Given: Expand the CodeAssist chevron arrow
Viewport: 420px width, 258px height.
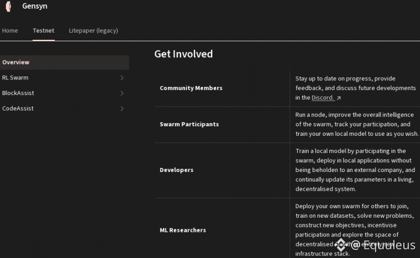Looking at the screenshot, I should tap(122, 109).
